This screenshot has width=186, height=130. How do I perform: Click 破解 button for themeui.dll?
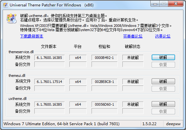(x=163, y=81)
